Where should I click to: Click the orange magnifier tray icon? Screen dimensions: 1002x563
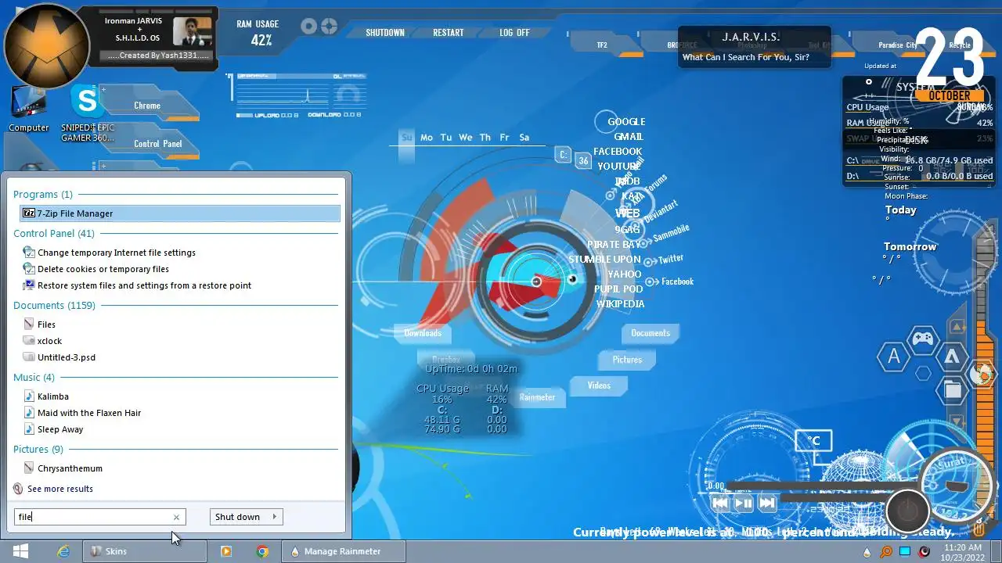point(886,552)
